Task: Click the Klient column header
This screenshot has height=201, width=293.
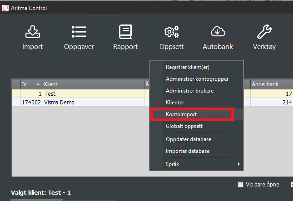Action: [91, 84]
